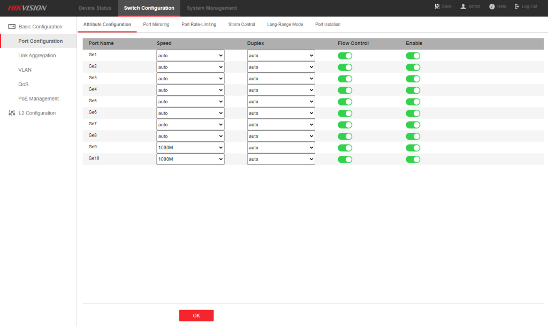This screenshot has height=326, width=548.
Task: Click the red OK button
Action: [196, 315]
